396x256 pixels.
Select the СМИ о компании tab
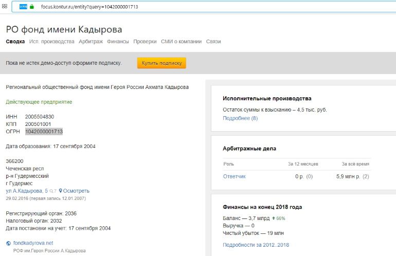click(x=181, y=42)
